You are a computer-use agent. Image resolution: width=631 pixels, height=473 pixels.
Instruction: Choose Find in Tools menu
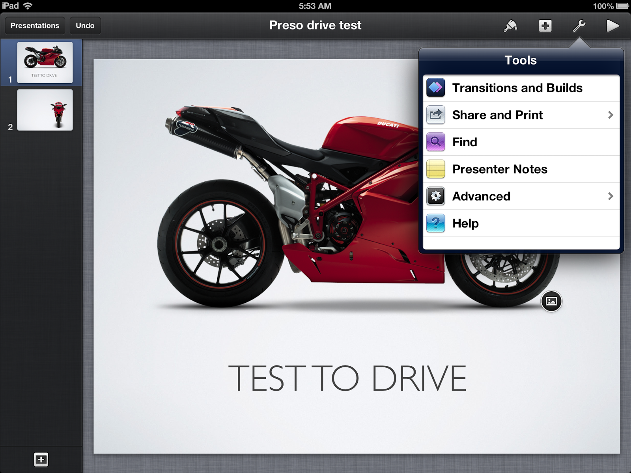tap(521, 142)
